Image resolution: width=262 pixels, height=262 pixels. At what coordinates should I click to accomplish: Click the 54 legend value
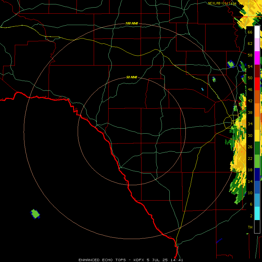tap(250, 66)
